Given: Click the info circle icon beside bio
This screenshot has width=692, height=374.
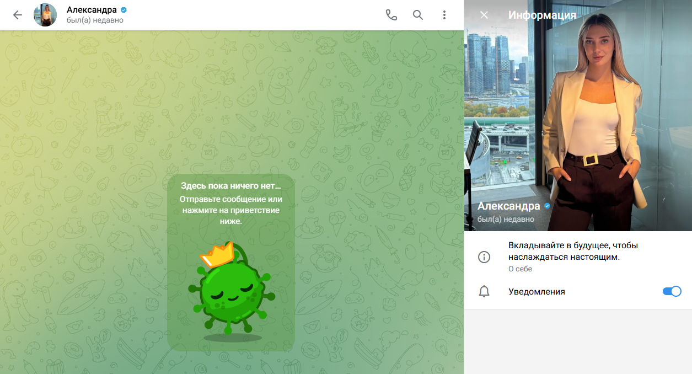Looking at the screenshot, I should click(x=484, y=257).
